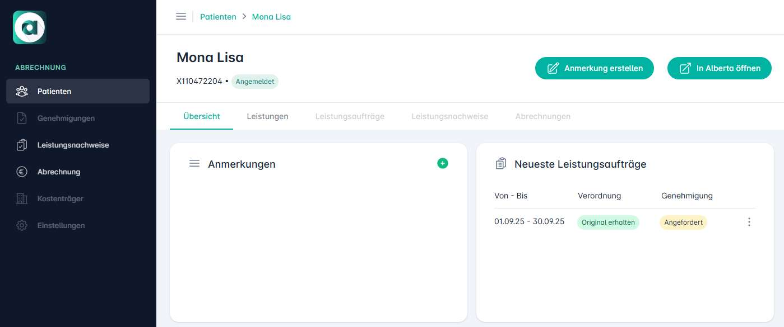
Task: Select the Übersicht tab
Action: [201, 116]
